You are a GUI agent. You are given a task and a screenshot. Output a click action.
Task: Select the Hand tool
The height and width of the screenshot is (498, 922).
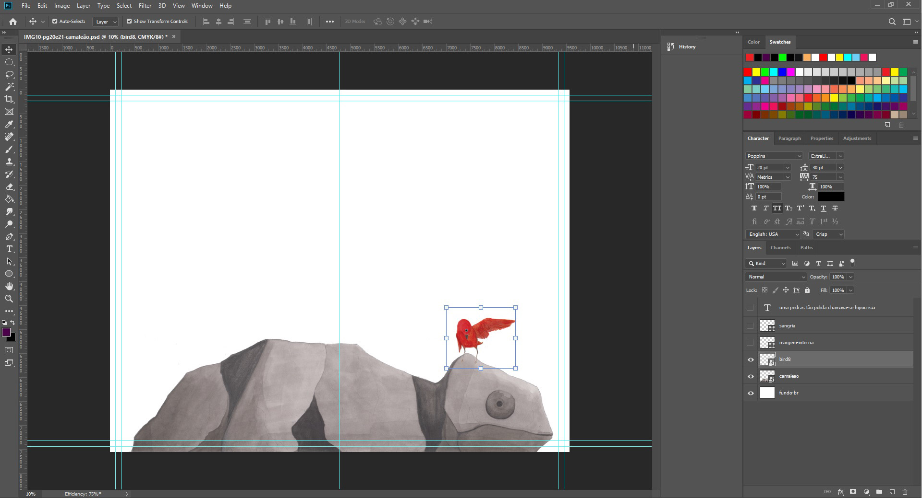click(x=9, y=286)
